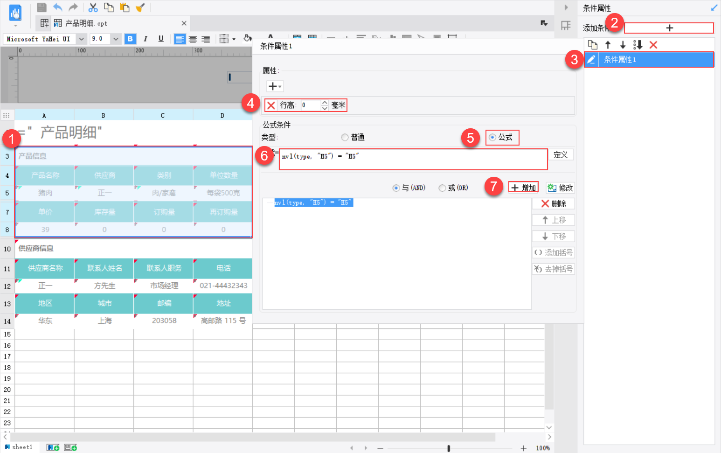721x453 pixels.
Task: Undo the last action
Action: (x=58, y=7)
